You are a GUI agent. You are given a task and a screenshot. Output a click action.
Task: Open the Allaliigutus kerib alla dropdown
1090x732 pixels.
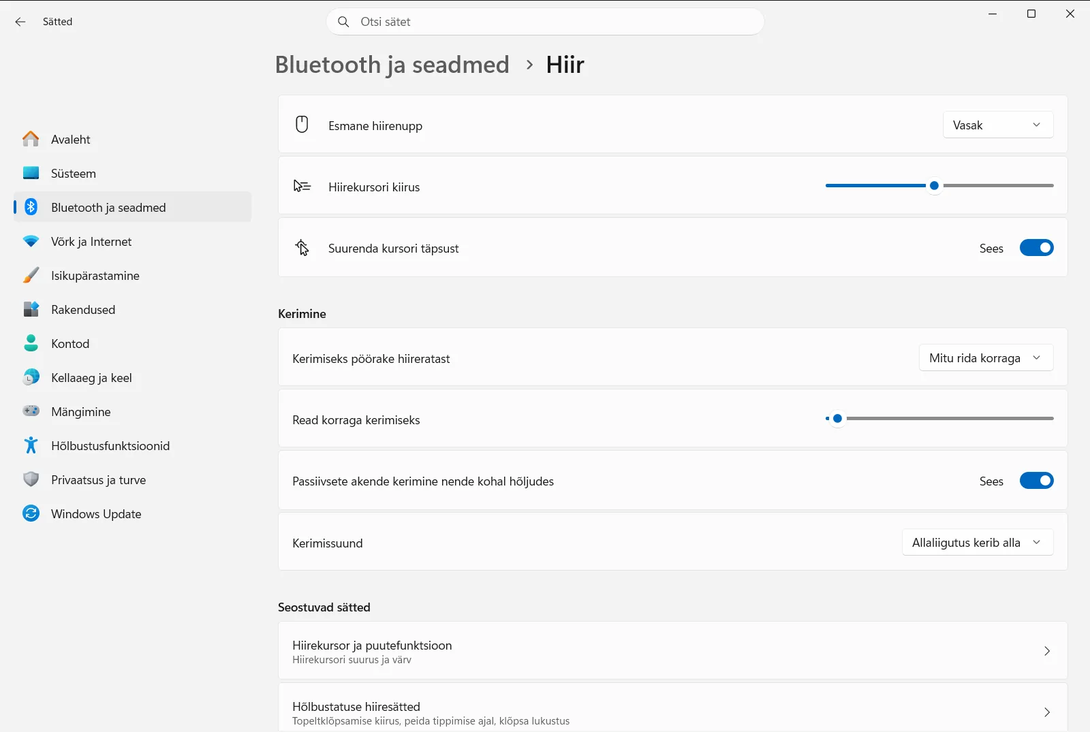(978, 543)
